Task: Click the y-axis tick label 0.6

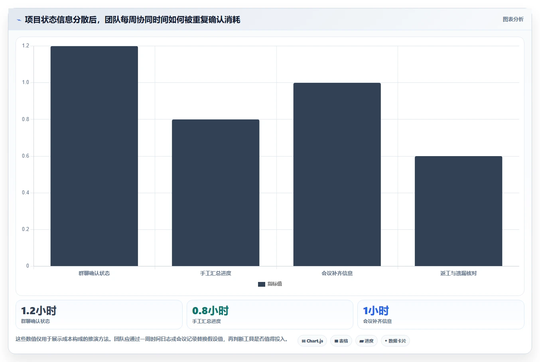Action: (x=26, y=156)
